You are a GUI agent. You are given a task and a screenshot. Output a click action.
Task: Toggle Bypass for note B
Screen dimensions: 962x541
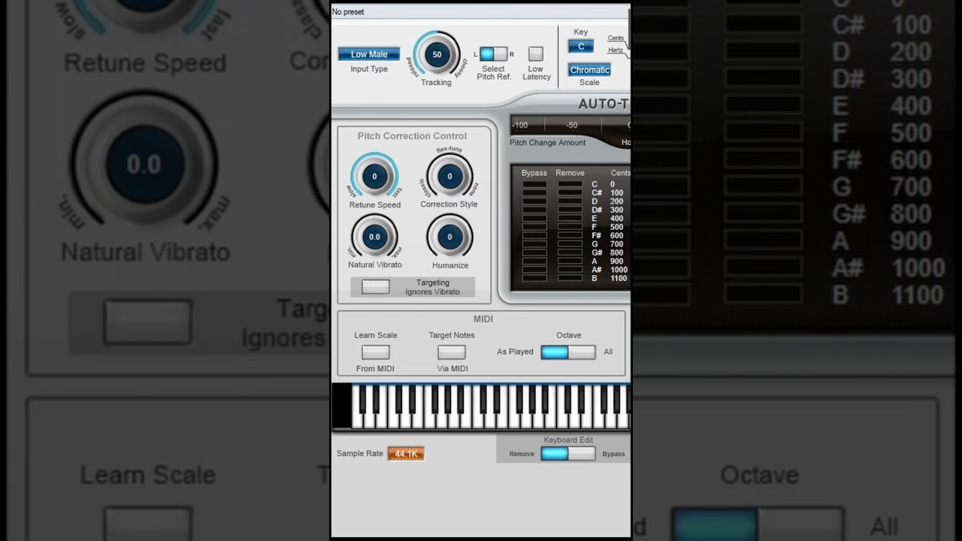(x=534, y=279)
